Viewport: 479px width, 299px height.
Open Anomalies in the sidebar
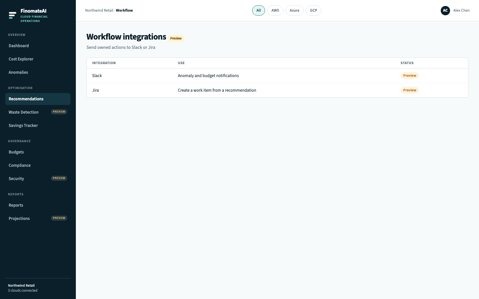38,72
